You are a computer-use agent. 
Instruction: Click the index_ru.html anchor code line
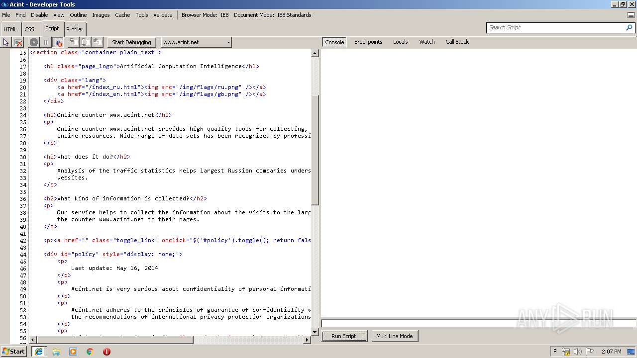[161, 87]
